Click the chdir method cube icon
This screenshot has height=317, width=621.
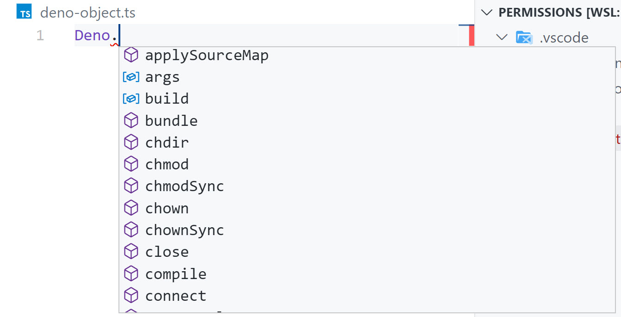[131, 143]
